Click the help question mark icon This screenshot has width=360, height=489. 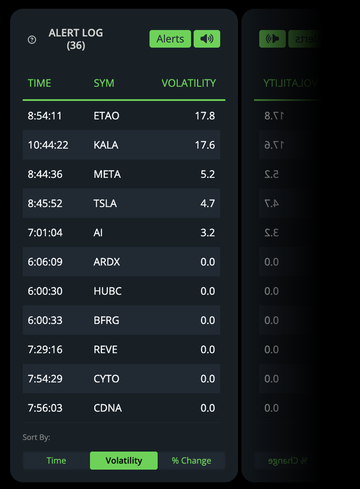[32, 40]
